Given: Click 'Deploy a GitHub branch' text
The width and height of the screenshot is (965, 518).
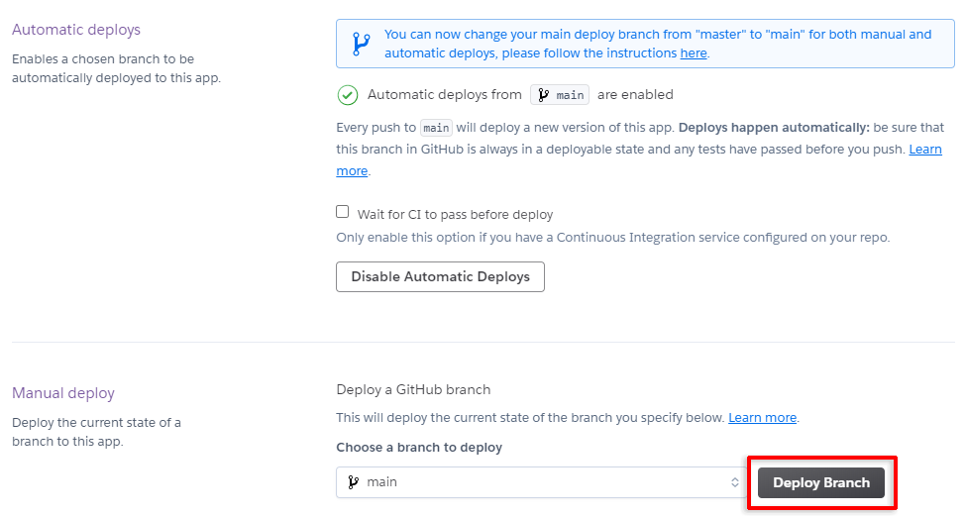Looking at the screenshot, I should coord(413,389).
